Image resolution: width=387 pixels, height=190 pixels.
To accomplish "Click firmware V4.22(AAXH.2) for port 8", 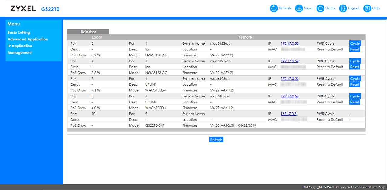I will click(222, 108).
